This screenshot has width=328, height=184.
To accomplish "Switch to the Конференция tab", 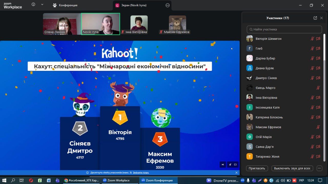I will (x=65, y=5).
